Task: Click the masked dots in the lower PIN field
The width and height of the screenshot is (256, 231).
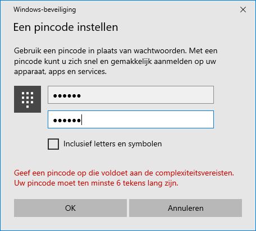Action: pos(67,121)
